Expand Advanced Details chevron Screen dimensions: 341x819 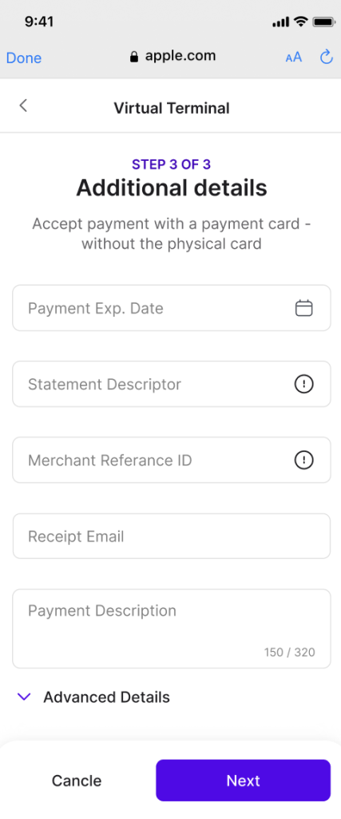24,697
